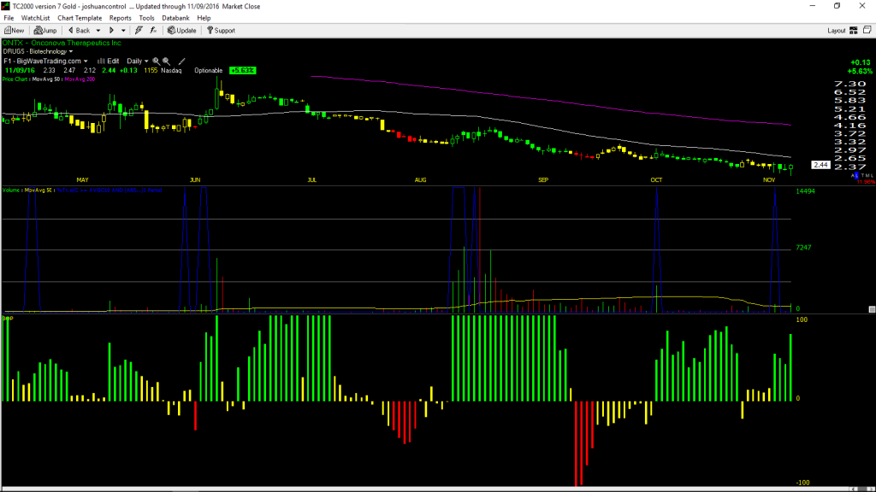Open the Jump tool with binoculars icon

[45, 31]
